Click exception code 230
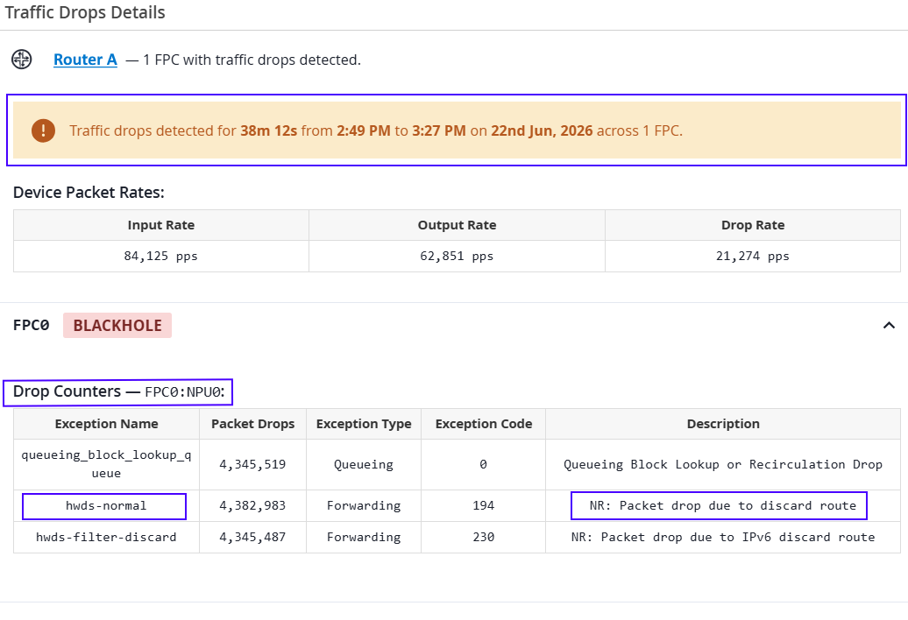The width and height of the screenshot is (908, 620). [484, 538]
